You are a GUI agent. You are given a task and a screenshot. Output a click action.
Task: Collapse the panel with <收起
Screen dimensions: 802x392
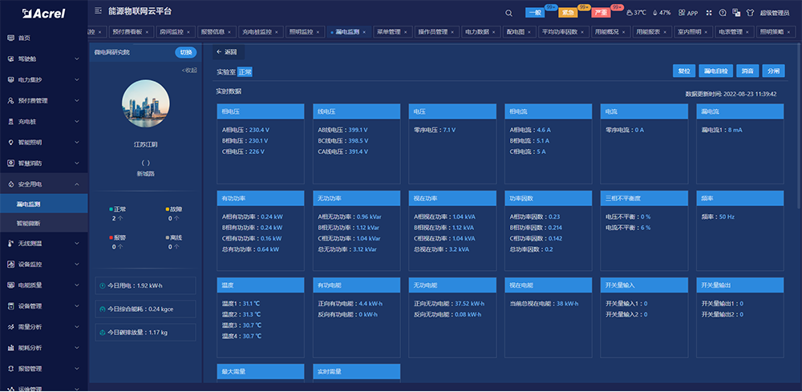pyautogui.click(x=189, y=71)
